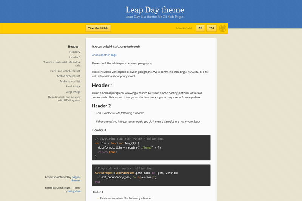
Task: Click the 'Leap Day is a theme for GitHub Pages' tagline
Action: (x=155, y=17)
